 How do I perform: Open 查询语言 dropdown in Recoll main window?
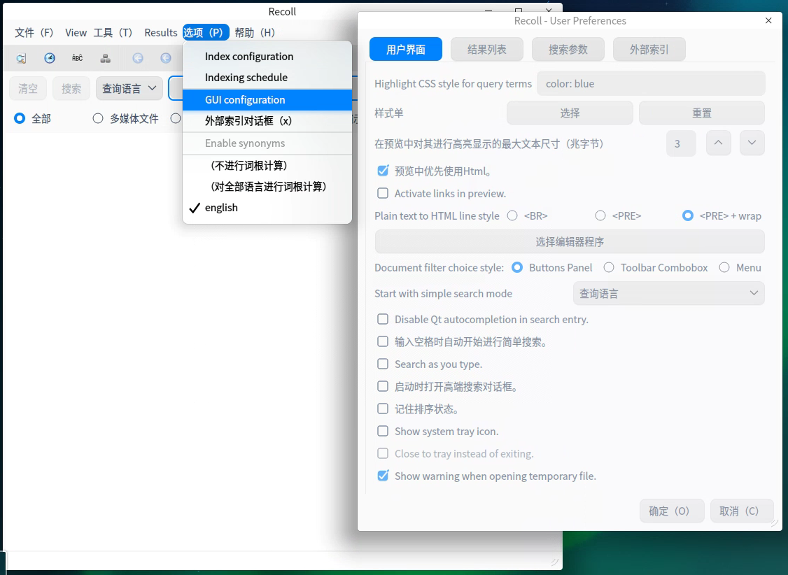point(129,89)
